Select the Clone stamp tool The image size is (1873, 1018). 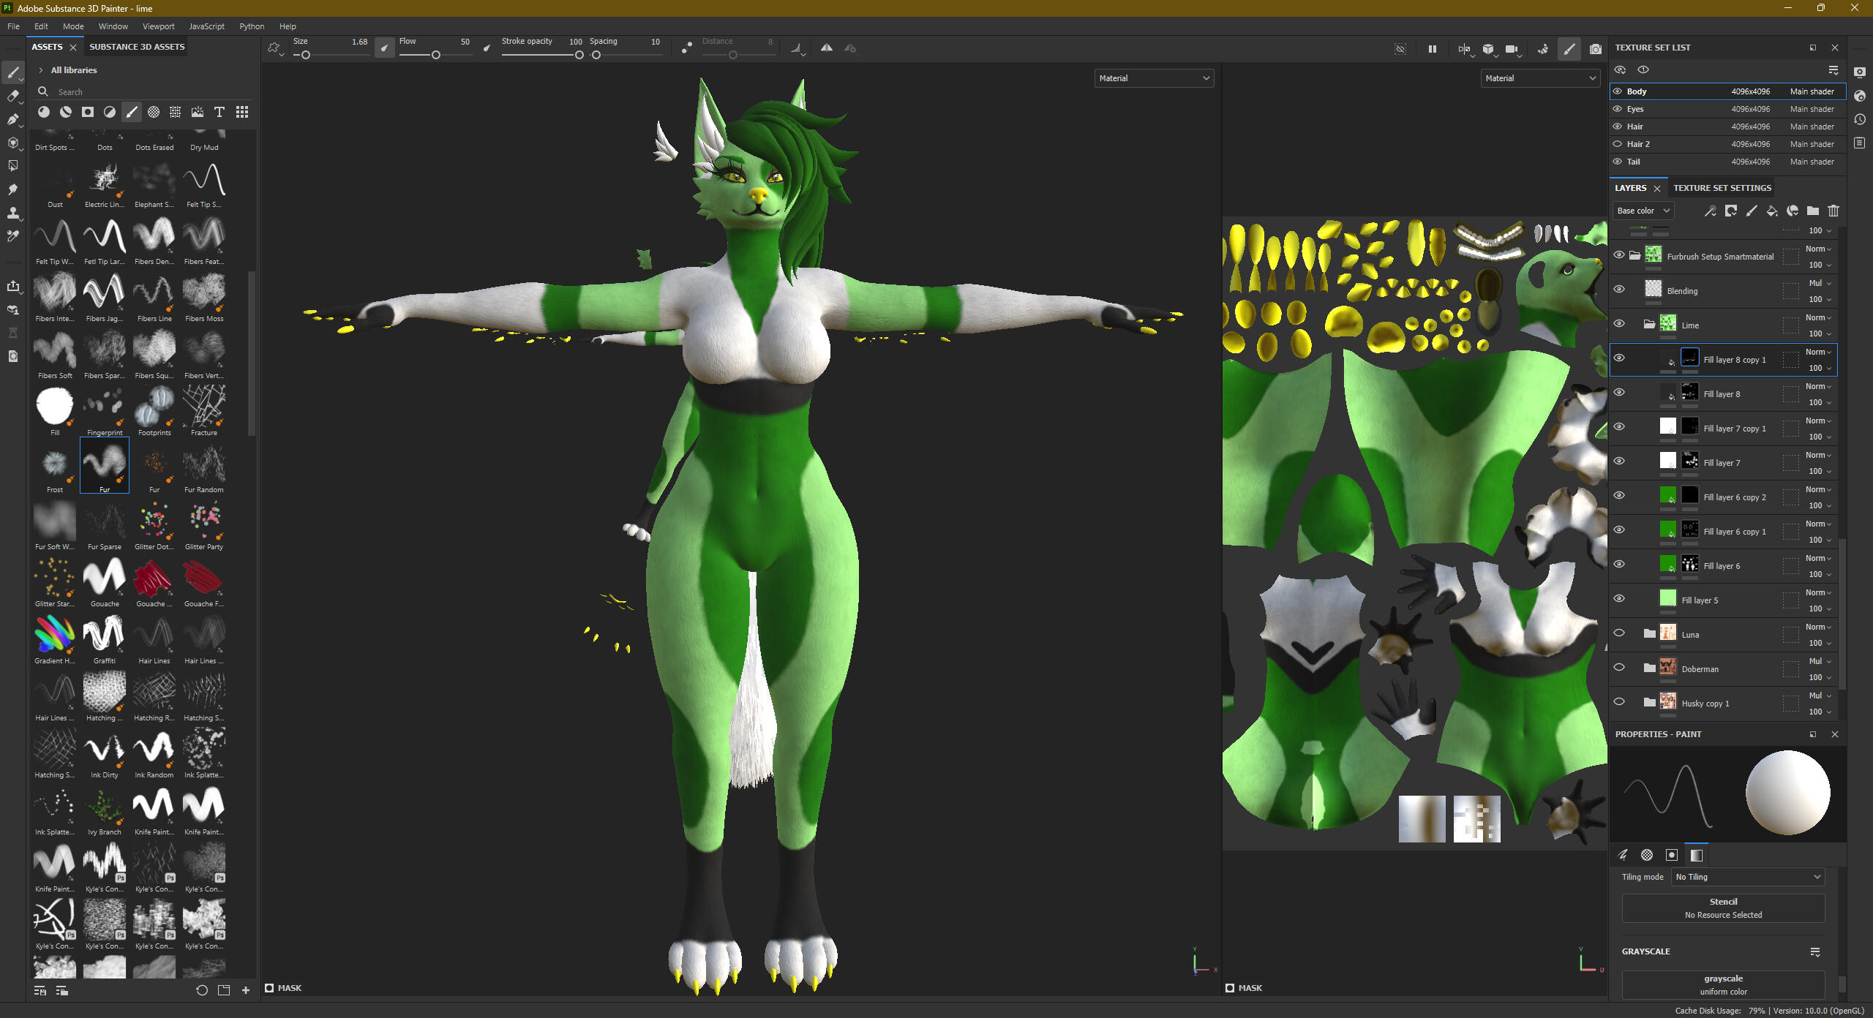coord(13,214)
